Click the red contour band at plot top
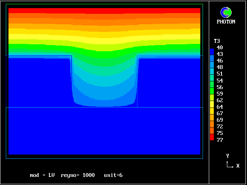 point(104,11)
